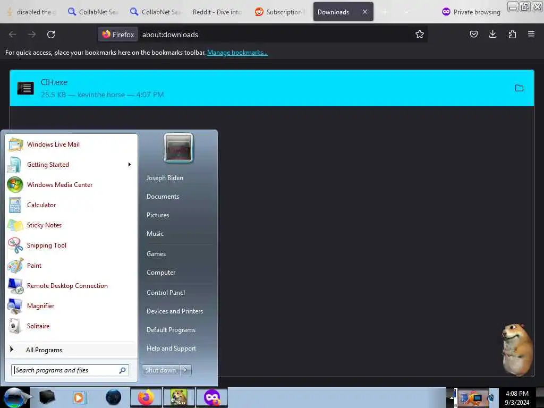Screen dimensions: 544x408
Task: Start Solitaire game
Action: tap(71, 326)
